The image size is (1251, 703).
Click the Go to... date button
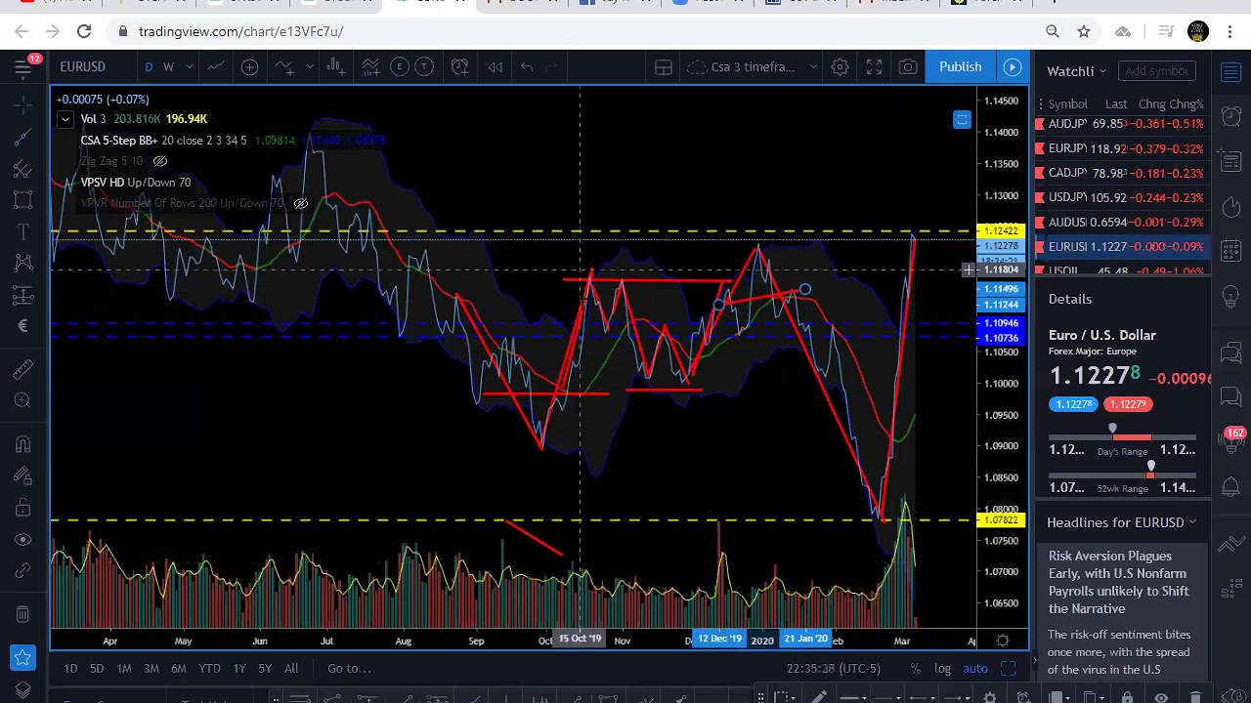[x=349, y=668]
